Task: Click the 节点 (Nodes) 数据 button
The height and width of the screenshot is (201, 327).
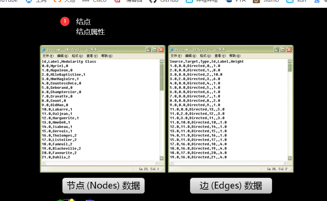Action: coord(103,186)
